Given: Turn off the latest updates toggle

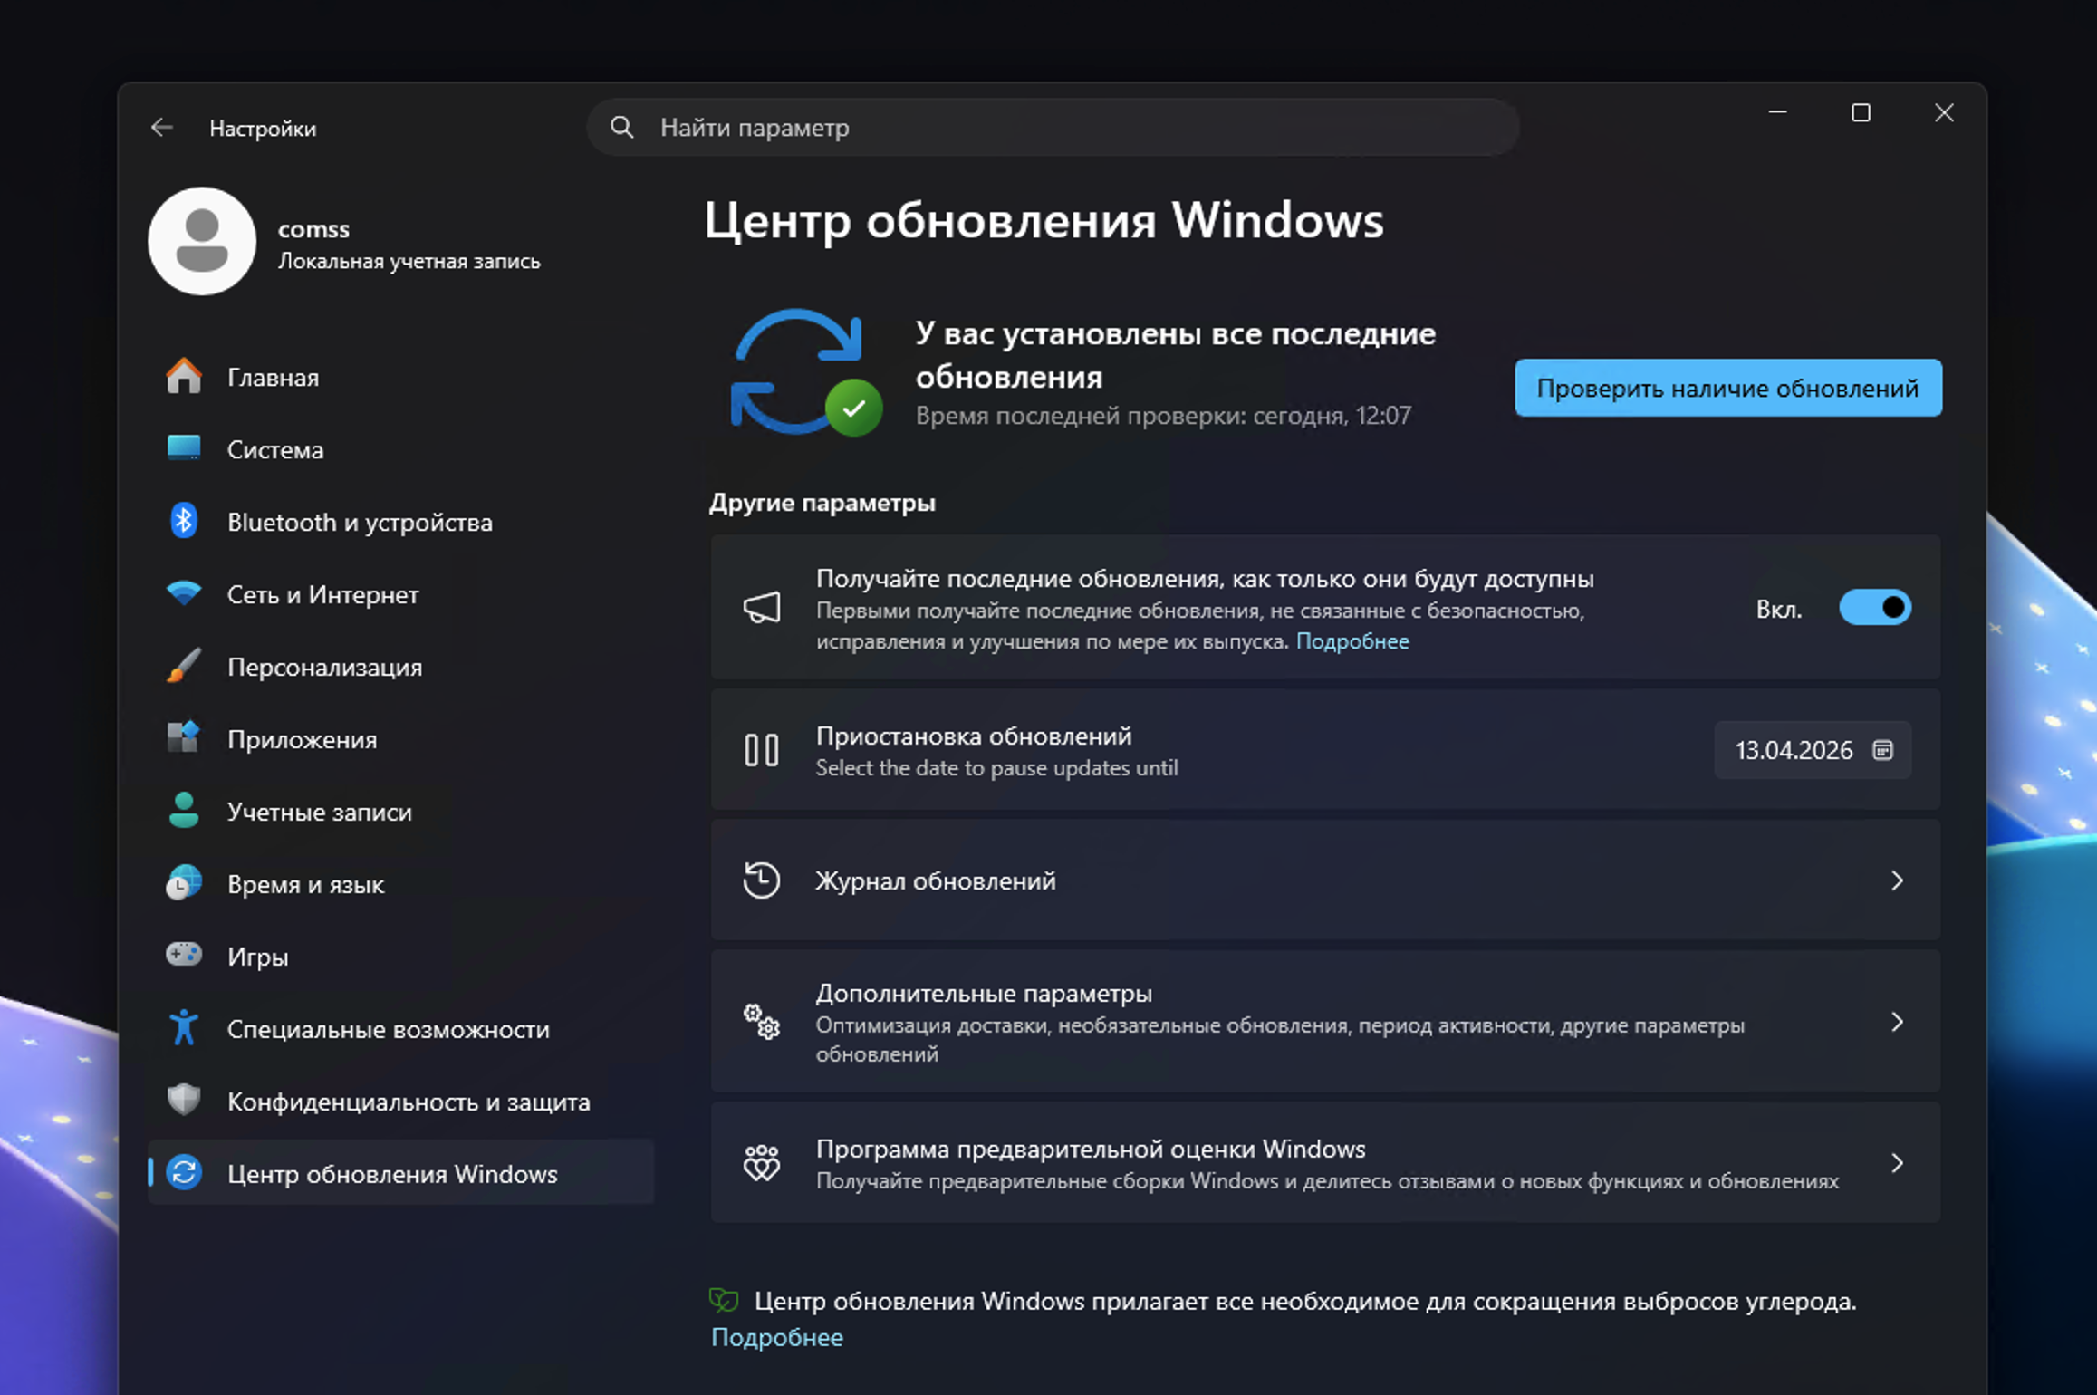Looking at the screenshot, I should 1874,608.
